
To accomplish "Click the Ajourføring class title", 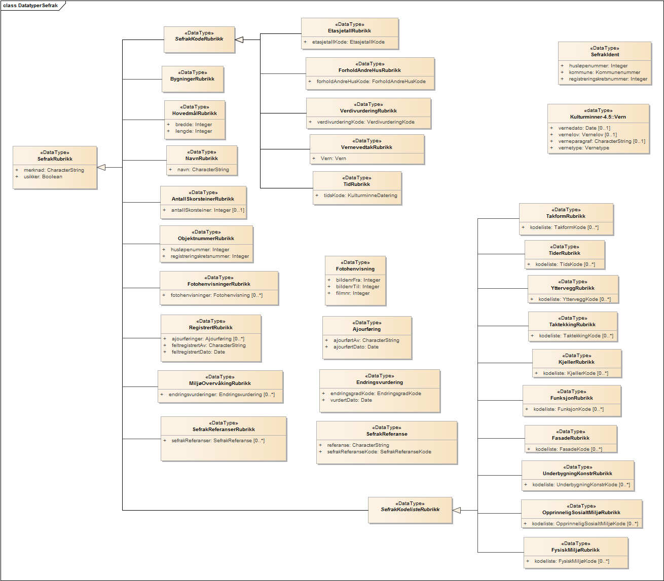I will pos(366,329).
